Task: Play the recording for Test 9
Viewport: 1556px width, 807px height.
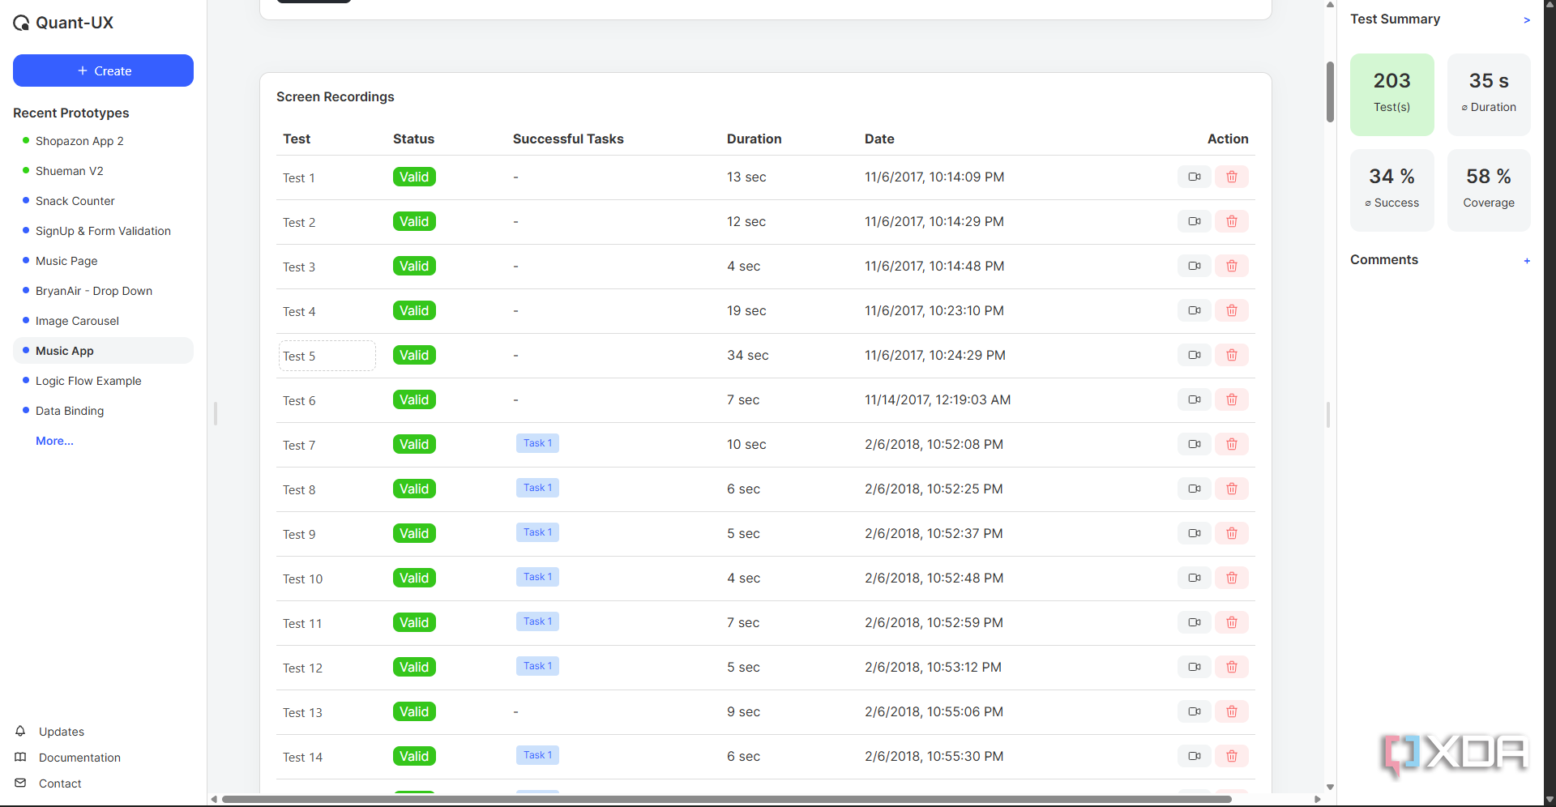Action: click(1194, 533)
